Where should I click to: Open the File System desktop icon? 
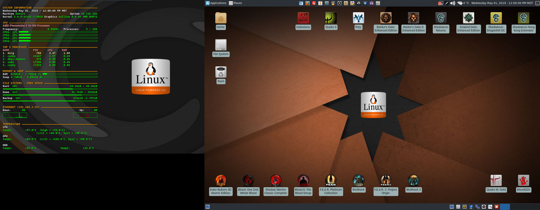[x=221, y=48]
